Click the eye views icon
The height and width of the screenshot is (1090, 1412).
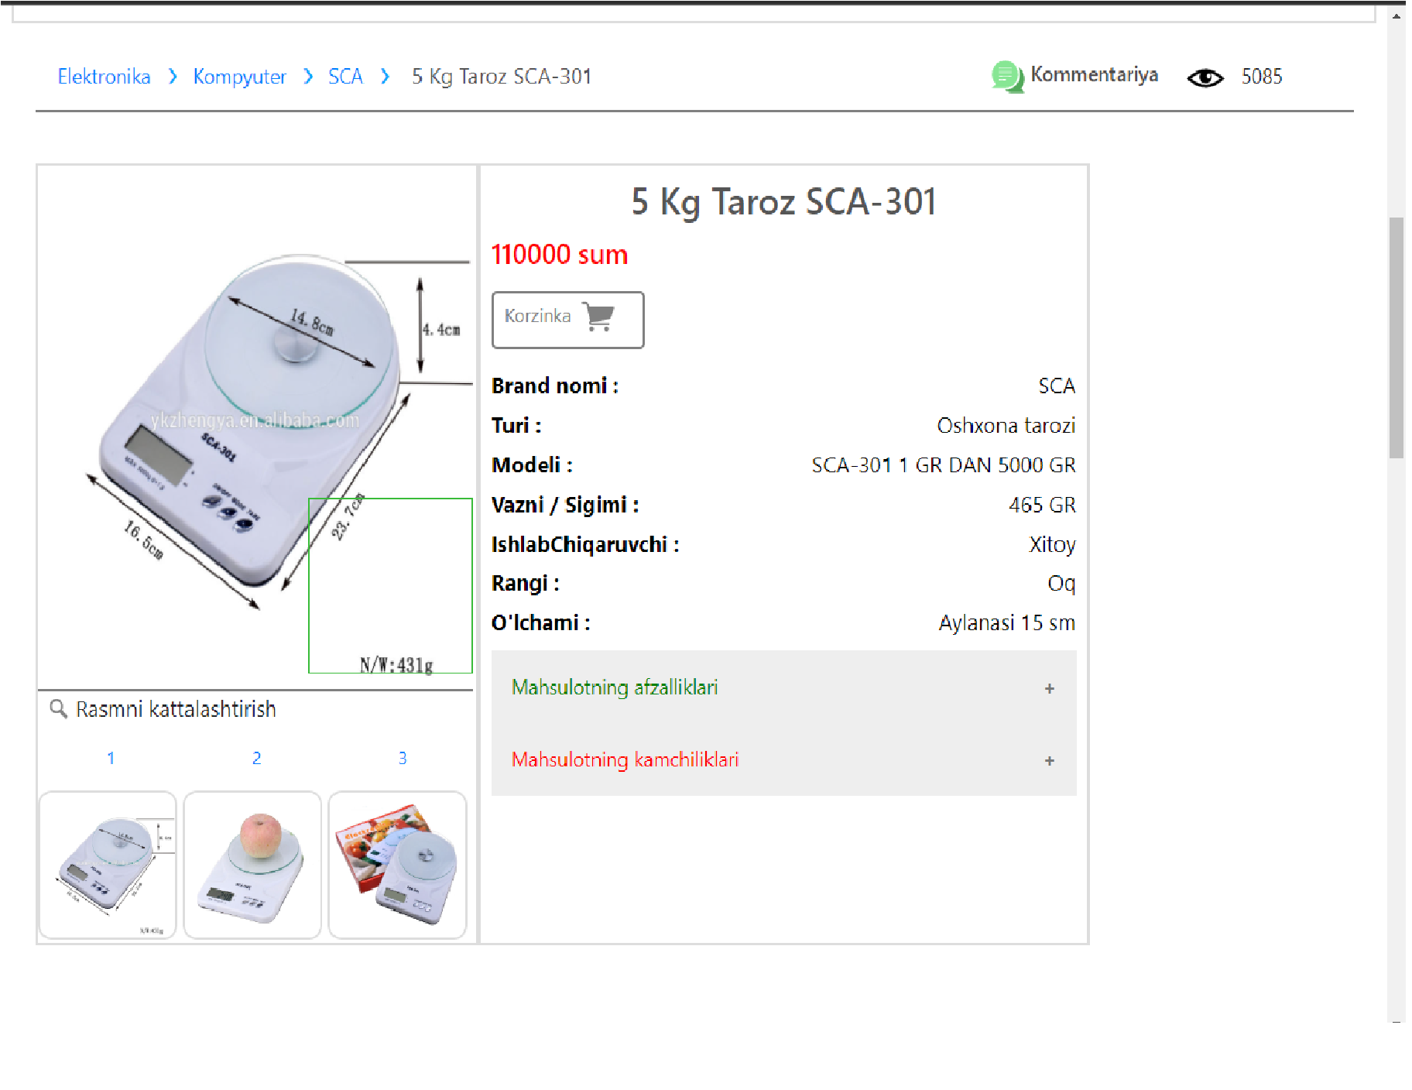pyautogui.click(x=1205, y=77)
